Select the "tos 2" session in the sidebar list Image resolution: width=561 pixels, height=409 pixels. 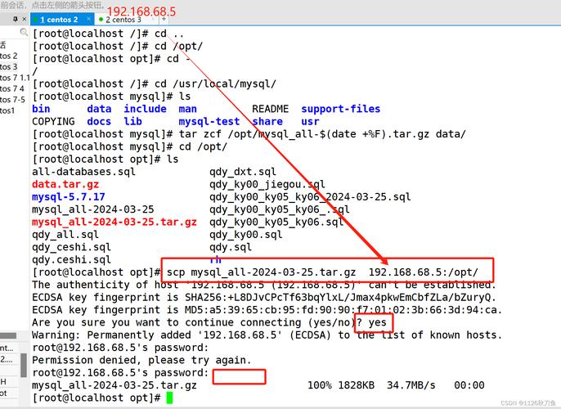pos(9,56)
